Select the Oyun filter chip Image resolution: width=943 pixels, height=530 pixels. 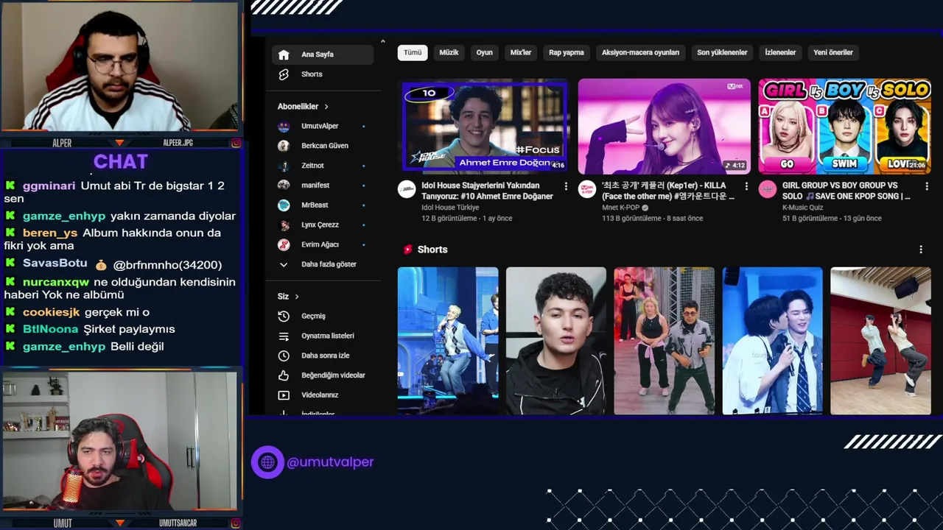(484, 52)
